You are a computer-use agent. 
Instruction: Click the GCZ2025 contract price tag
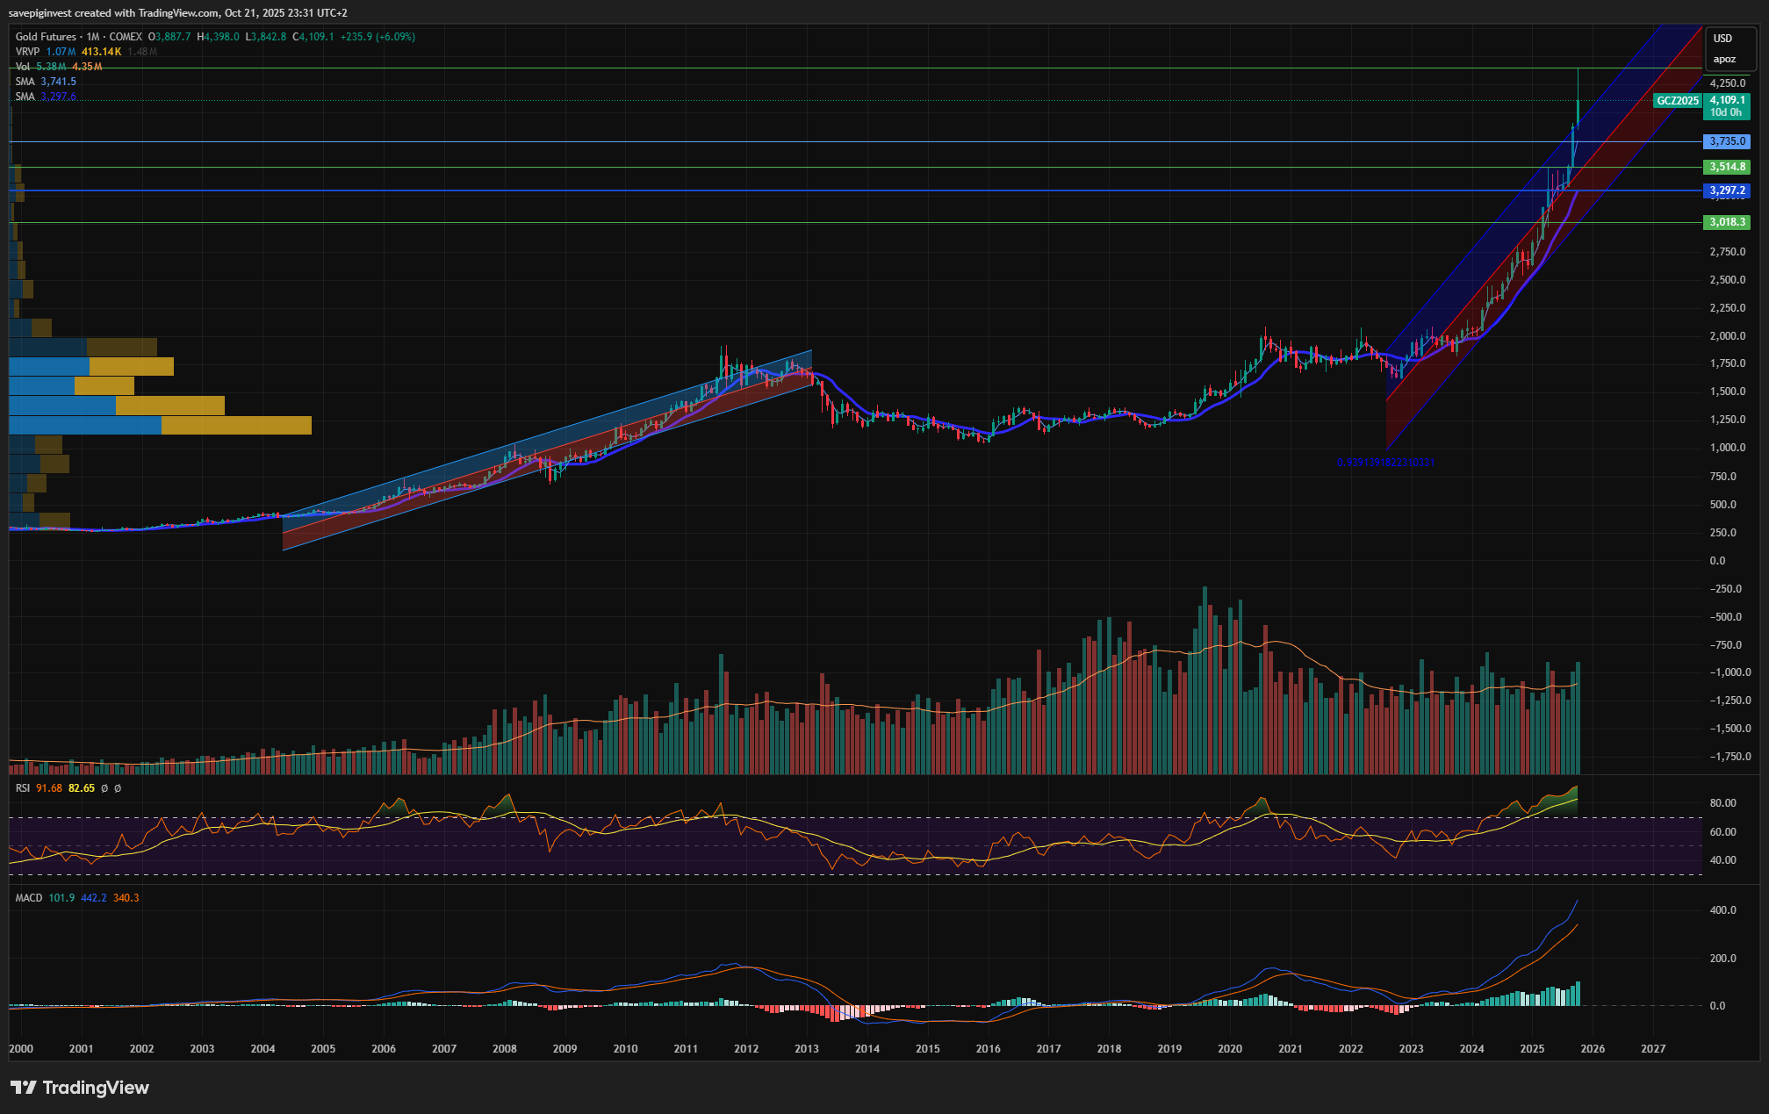pyautogui.click(x=1677, y=101)
